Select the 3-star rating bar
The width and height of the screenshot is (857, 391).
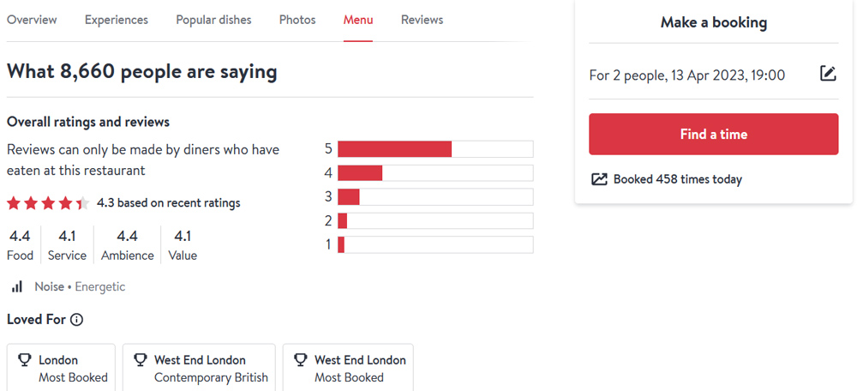435,197
